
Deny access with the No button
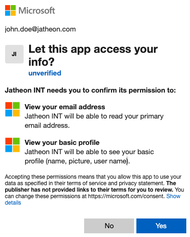coord(109,226)
